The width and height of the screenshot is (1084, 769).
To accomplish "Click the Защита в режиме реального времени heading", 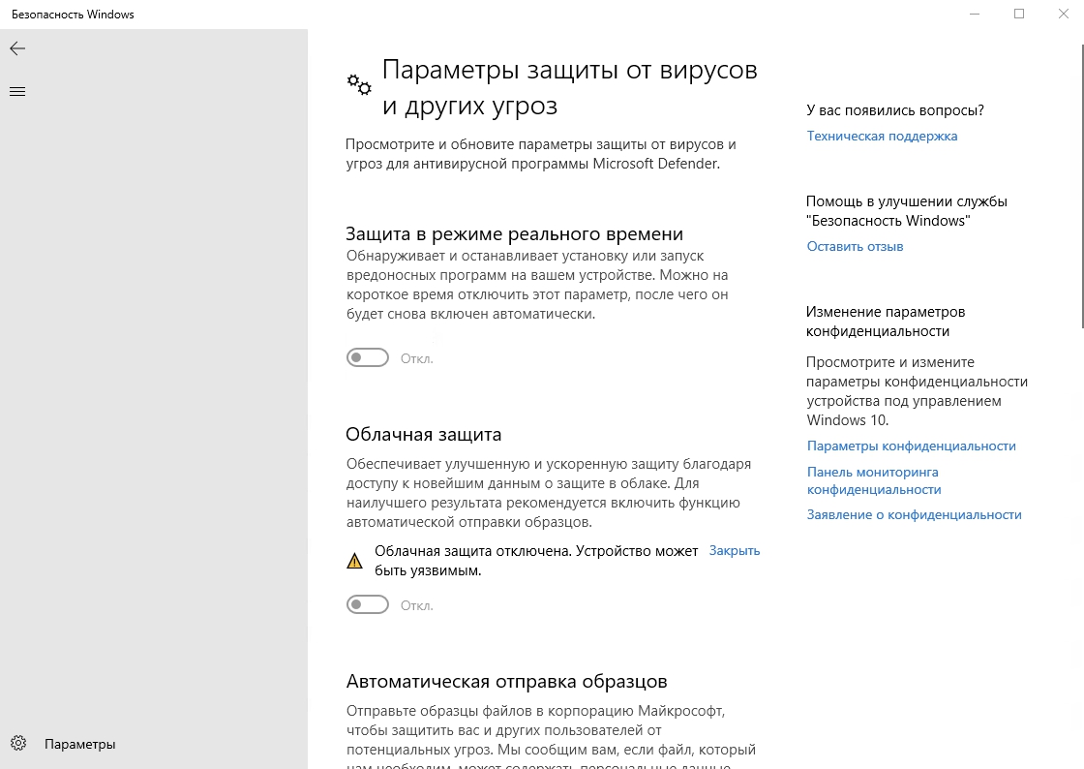I will (x=514, y=232).
